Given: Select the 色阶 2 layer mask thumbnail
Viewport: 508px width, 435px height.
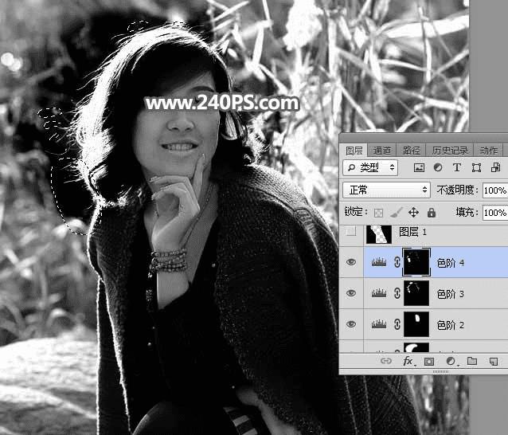Looking at the screenshot, I should point(416,324).
